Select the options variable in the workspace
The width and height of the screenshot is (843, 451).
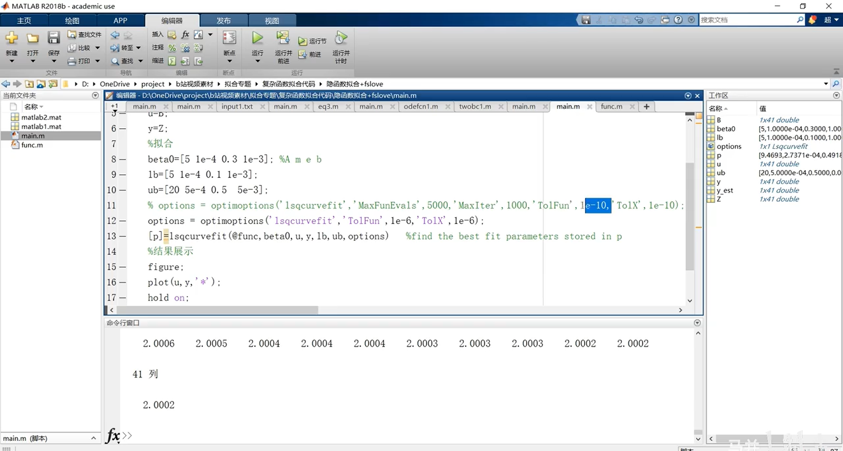(x=729, y=146)
